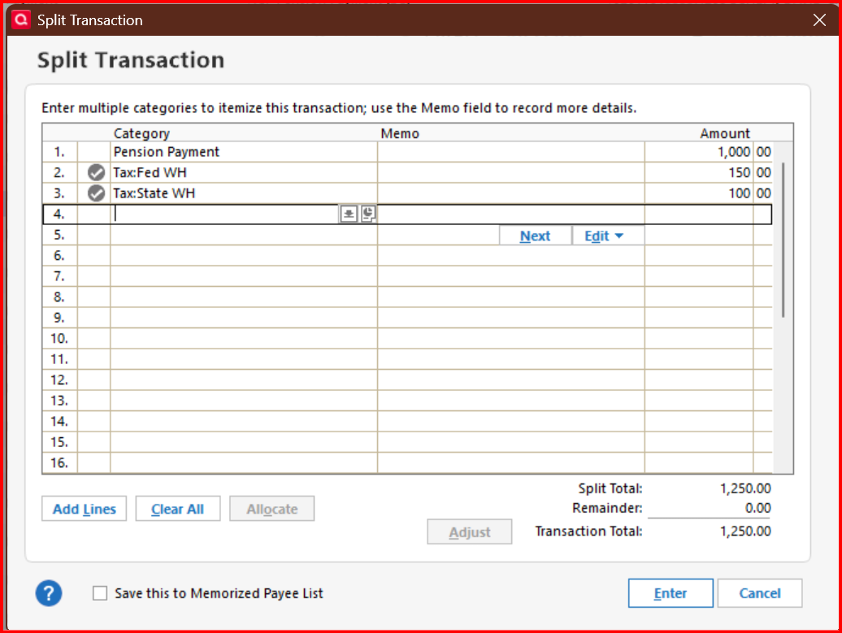This screenshot has width=842, height=633.
Task: Enable Save this to Memorized Payee List
Action: click(x=100, y=593)
